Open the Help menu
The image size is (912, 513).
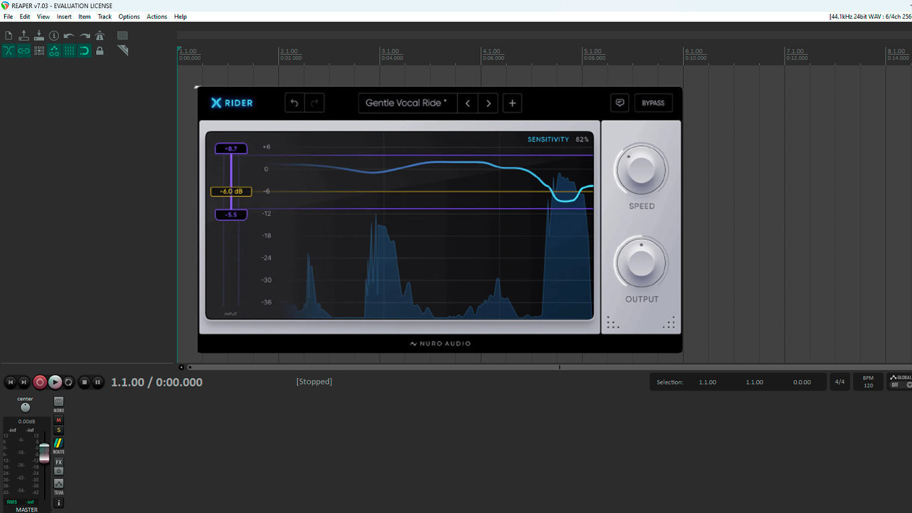(180, 17)
